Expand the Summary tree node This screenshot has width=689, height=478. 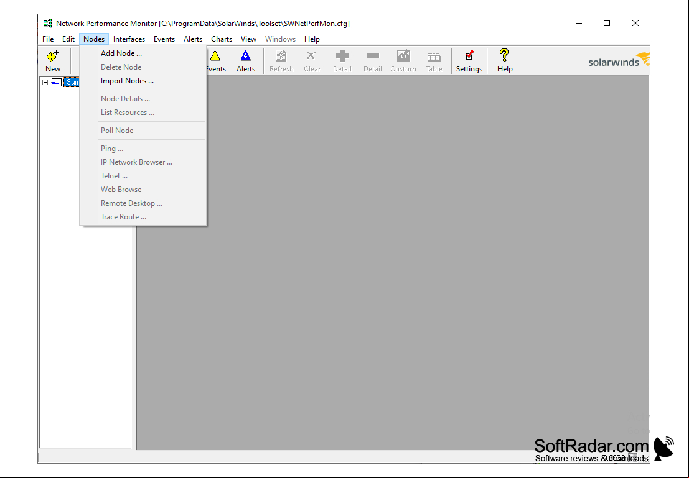45,82
